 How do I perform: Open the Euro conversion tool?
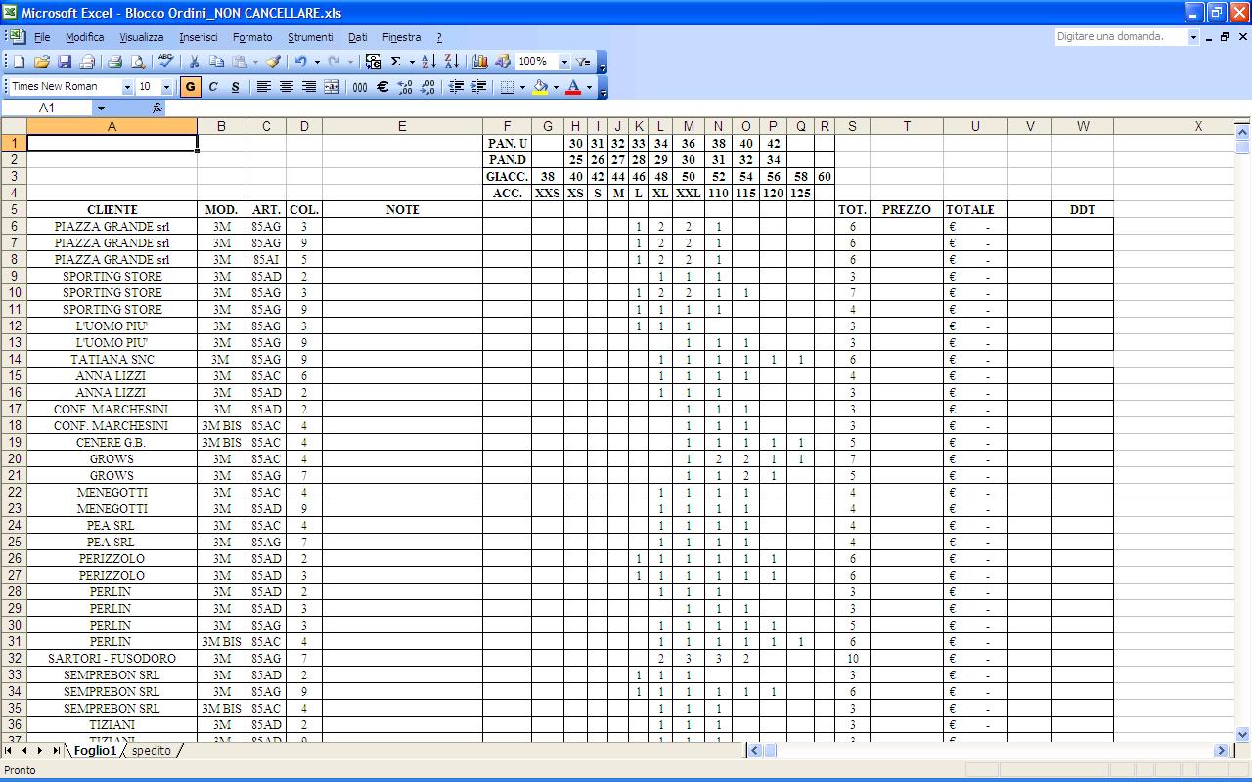[x=374, y=62]
